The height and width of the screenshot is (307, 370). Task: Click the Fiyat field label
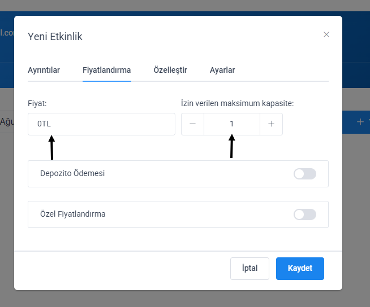[x=37, y=103]
